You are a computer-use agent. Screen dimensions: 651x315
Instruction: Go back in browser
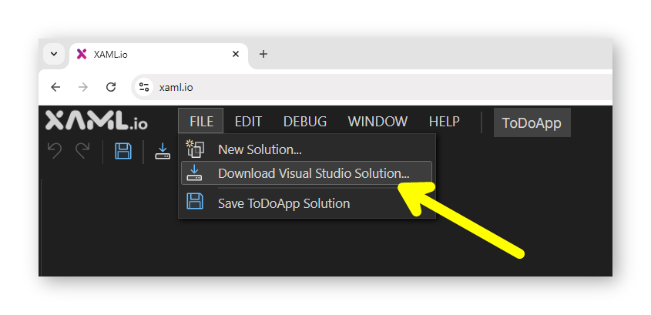click(55, 87)
